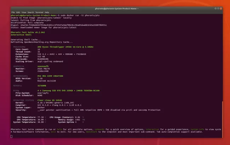Click 'Docker' system layer value

coord(41,108)
